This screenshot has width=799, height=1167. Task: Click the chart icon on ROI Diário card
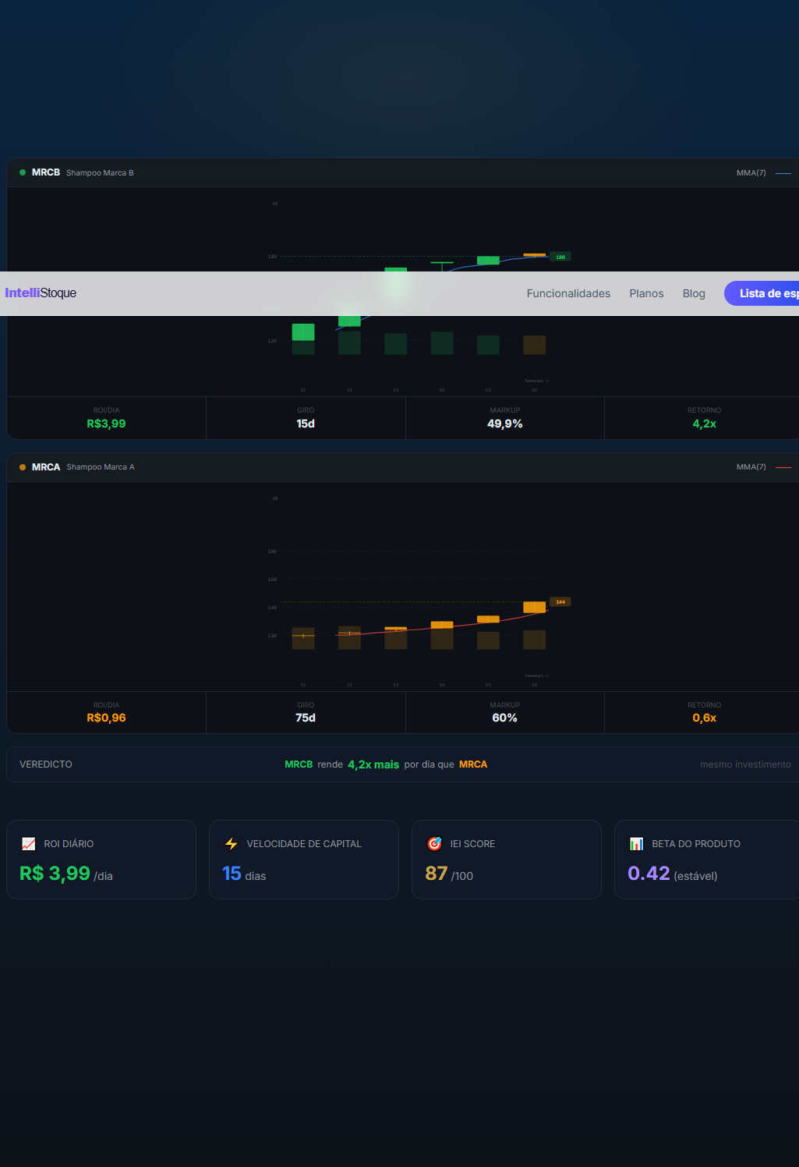[29, 844]
